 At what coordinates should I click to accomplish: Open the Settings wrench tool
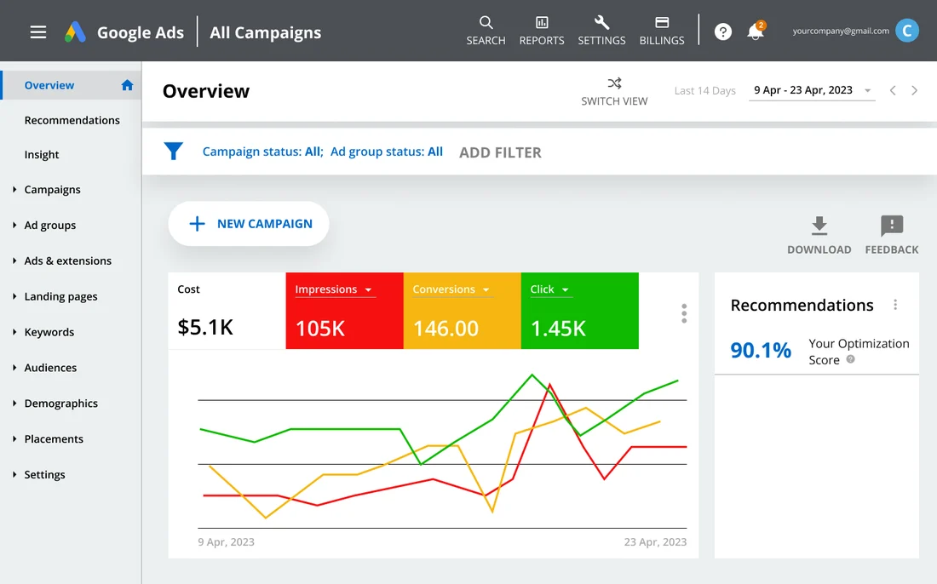[x=601, y=31]
